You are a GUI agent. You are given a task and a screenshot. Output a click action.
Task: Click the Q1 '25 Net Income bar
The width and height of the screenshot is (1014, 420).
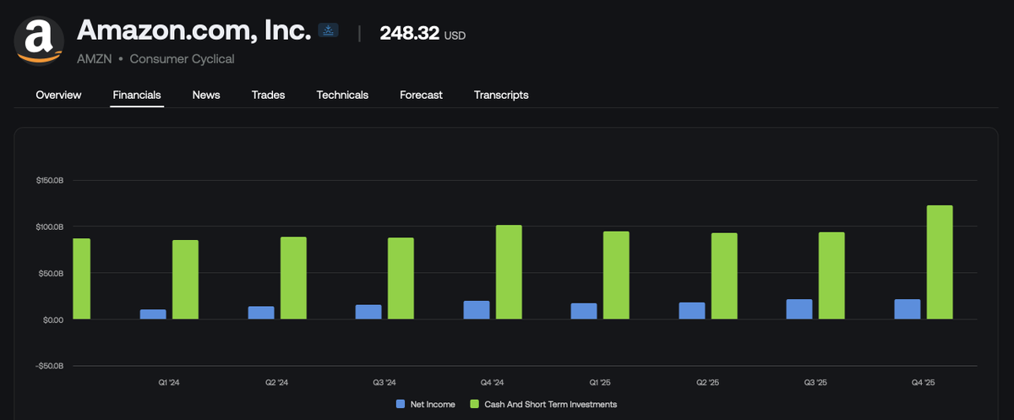pyautogui.click(x=584, y=311)
